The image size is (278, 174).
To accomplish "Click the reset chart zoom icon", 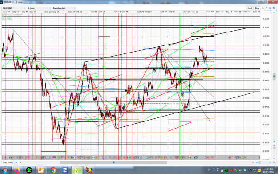I will point(274,162).
